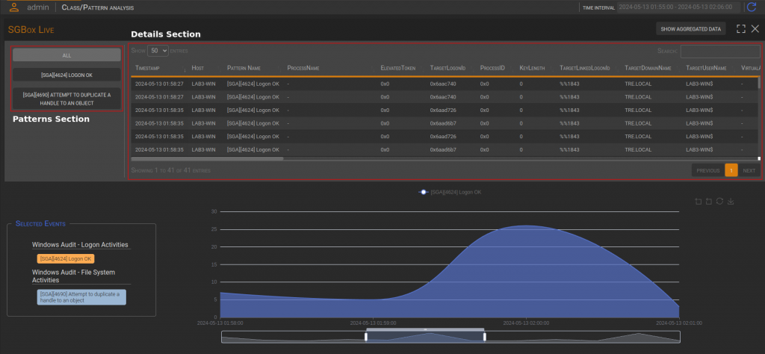Screen dimensions: 765x354
Task: Go to the Next table page
Action: coord(749,170)
